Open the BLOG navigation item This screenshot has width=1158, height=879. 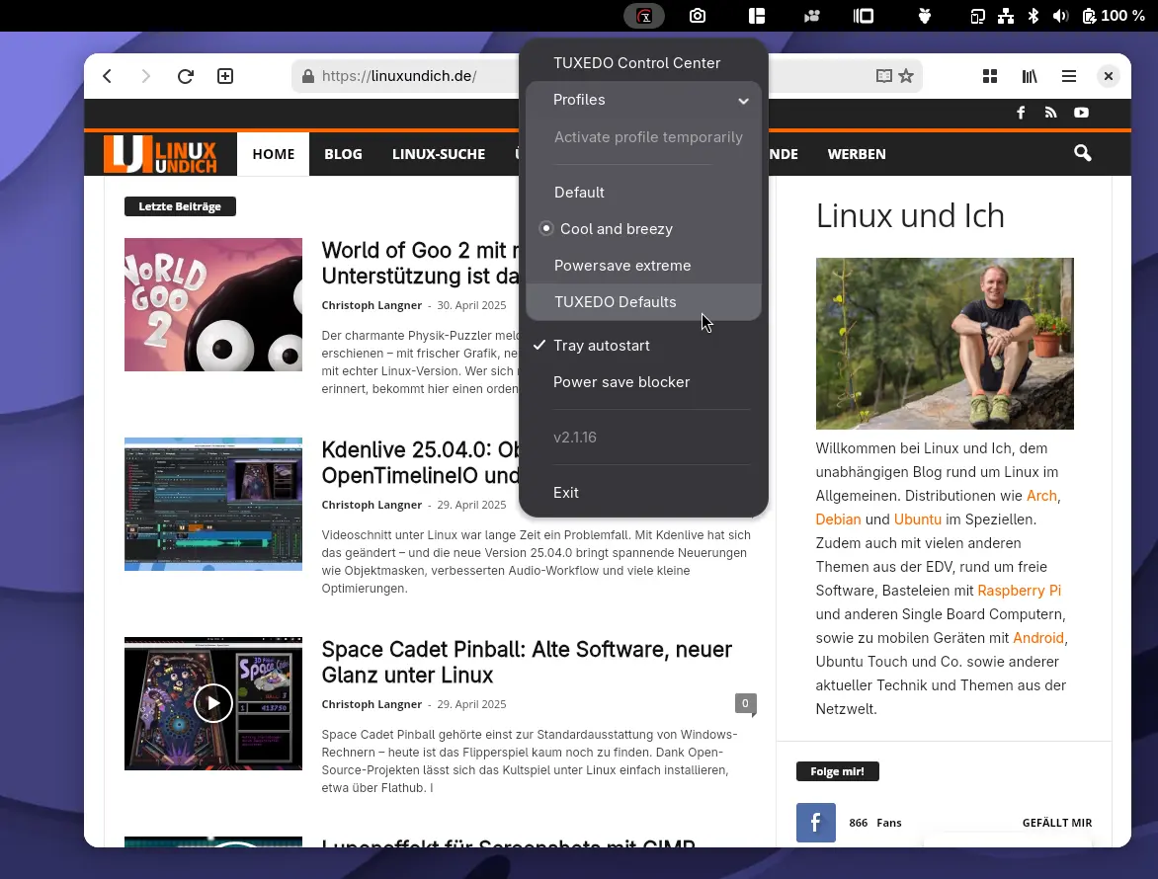coord(343,154)
